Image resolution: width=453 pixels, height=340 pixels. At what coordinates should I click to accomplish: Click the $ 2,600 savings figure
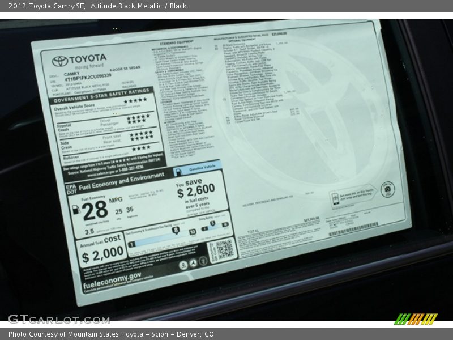tap(196, 192)
